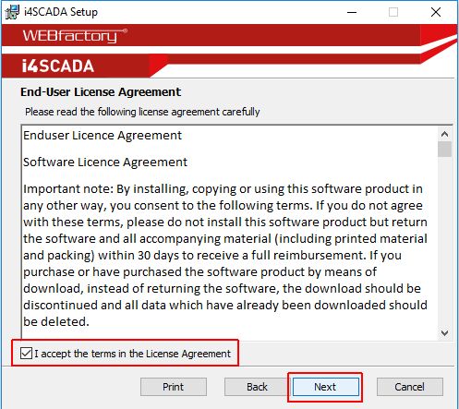Image resolution: width=459 pixels, height=409 pixels.
Task: Click 'Please read the following license agreement carefully'
Action: pyautogui.click(x=142, y=112)
